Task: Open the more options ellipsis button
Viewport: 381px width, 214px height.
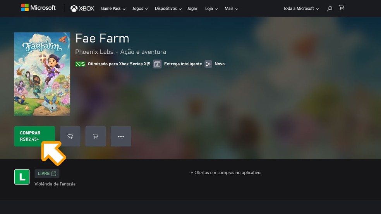Action: tap(121, 136)
